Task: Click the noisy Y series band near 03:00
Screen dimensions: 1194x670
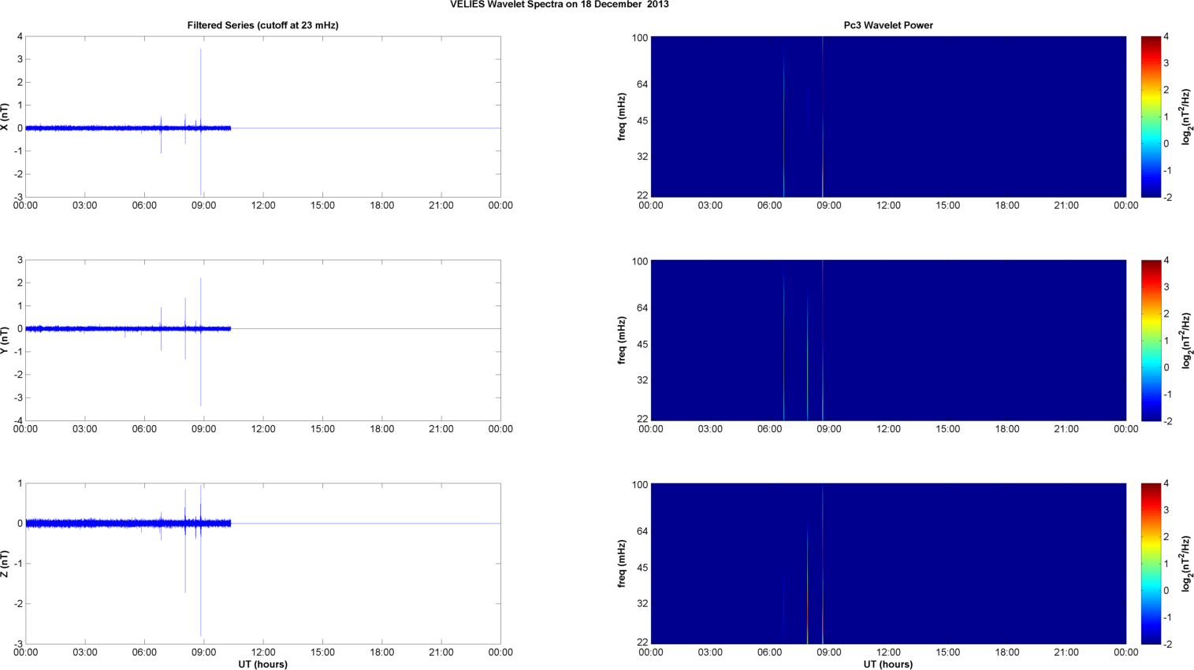Action: (85, 328)
